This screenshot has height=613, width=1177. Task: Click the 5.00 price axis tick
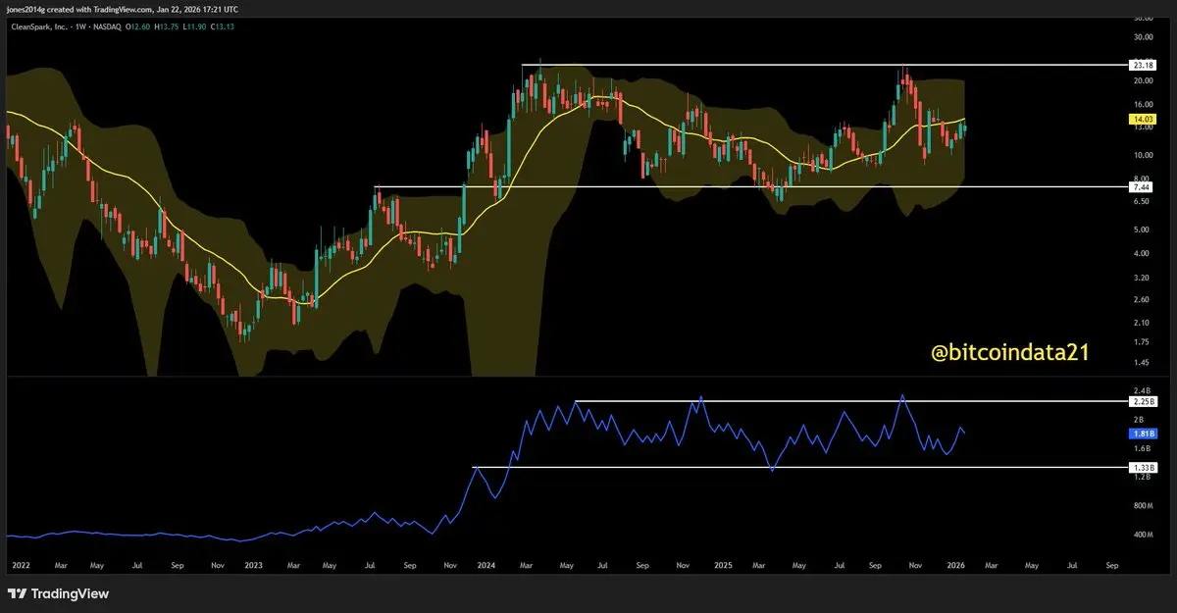[x=1141, y=230]
